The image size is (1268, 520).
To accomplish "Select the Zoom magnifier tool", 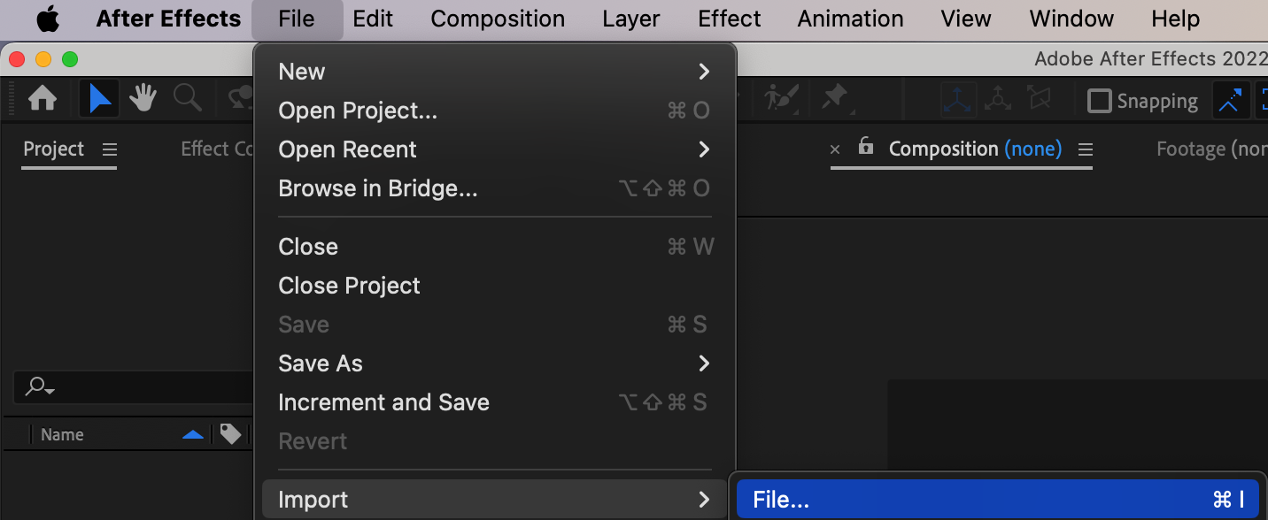I will (x=187, y=98).
